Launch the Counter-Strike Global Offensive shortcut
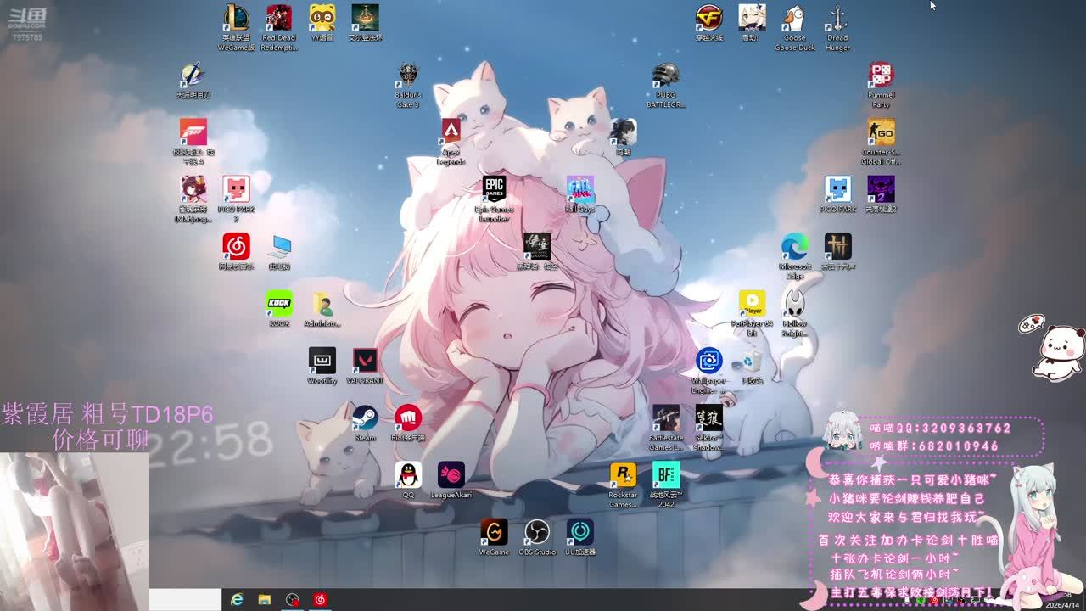 881,143
